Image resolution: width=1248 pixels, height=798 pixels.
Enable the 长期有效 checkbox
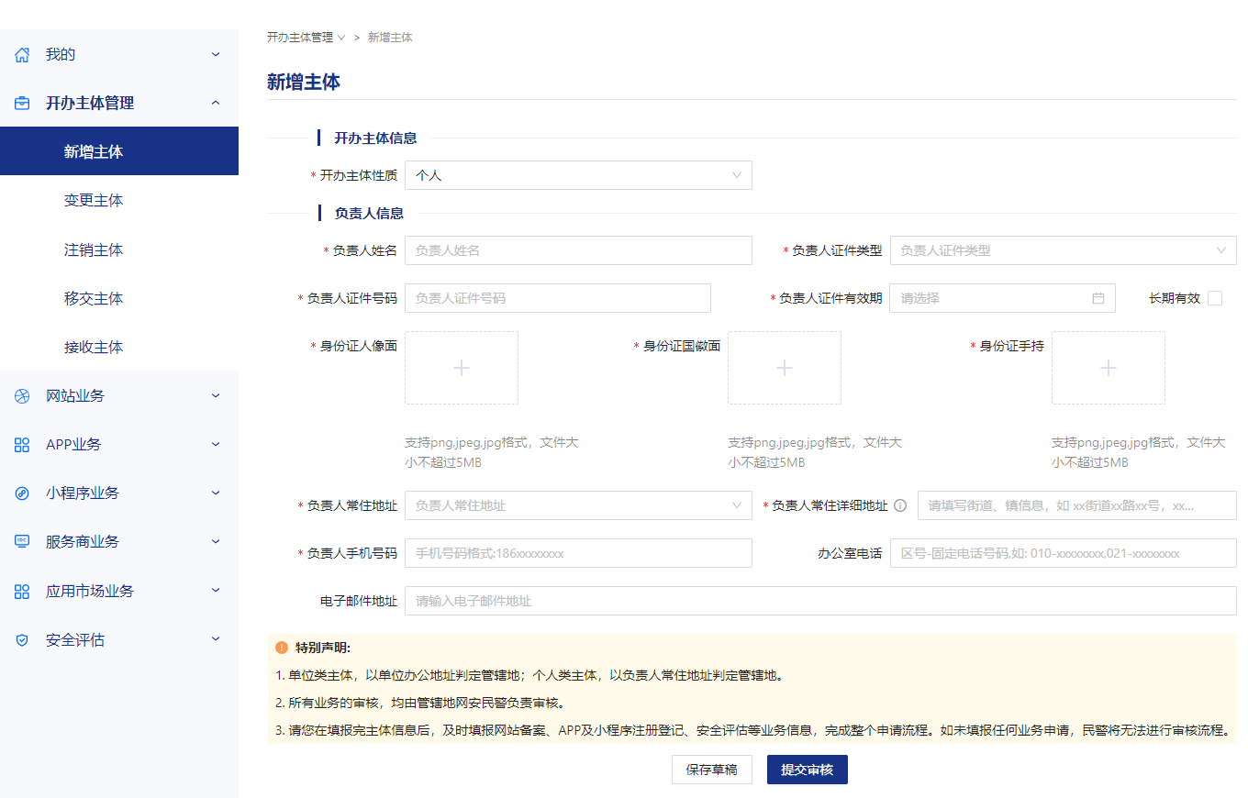pyautogui.click(x=1213, y=297)
